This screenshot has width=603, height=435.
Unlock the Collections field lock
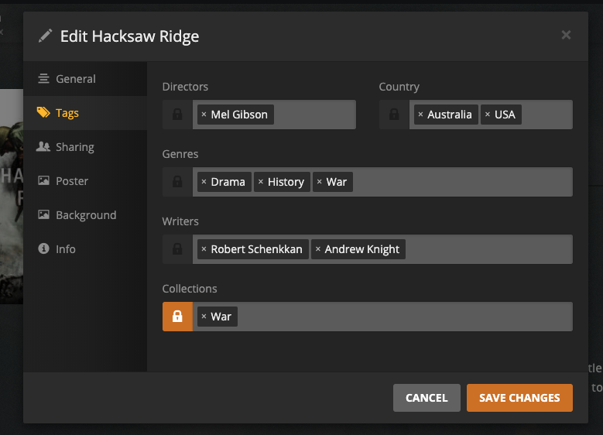click(x=177, y=317)
